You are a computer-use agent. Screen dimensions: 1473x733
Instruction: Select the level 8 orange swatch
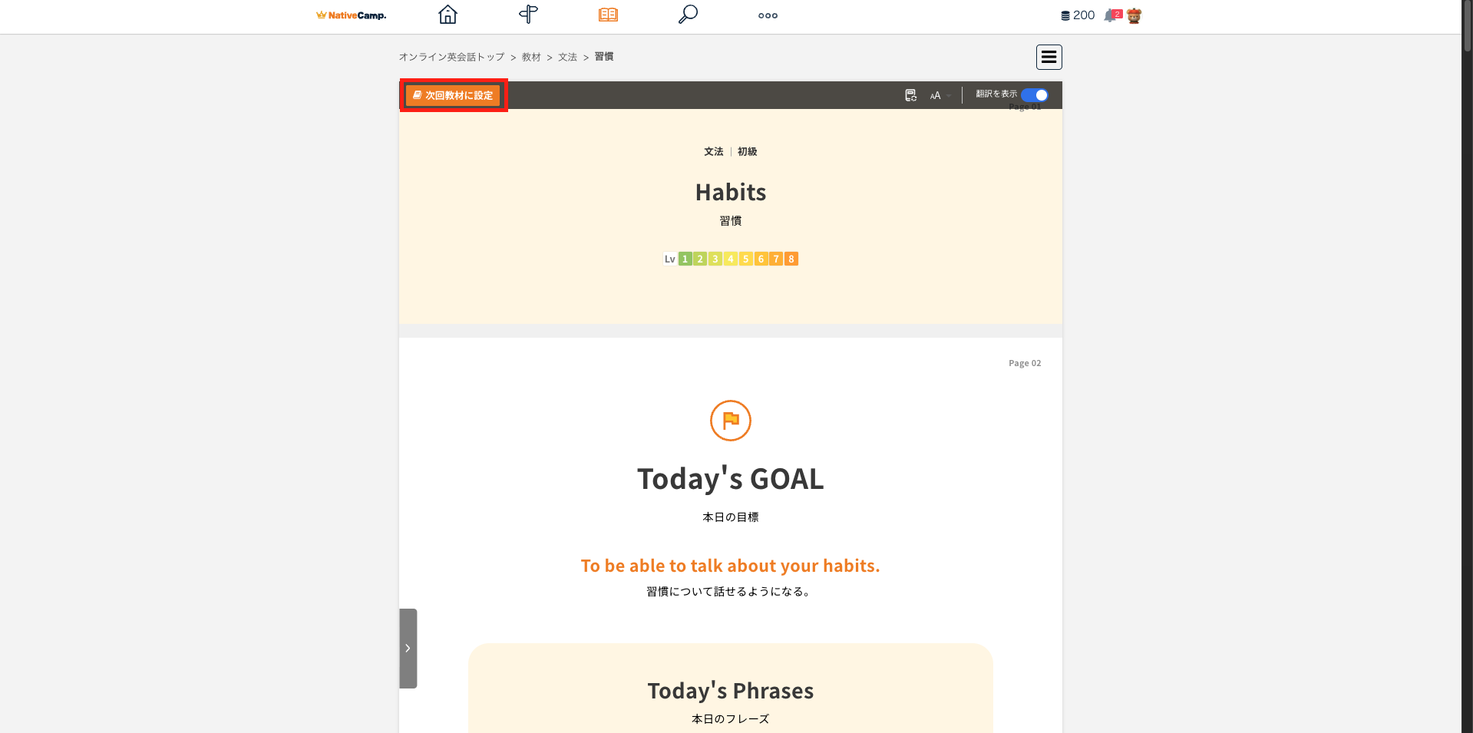791,259
